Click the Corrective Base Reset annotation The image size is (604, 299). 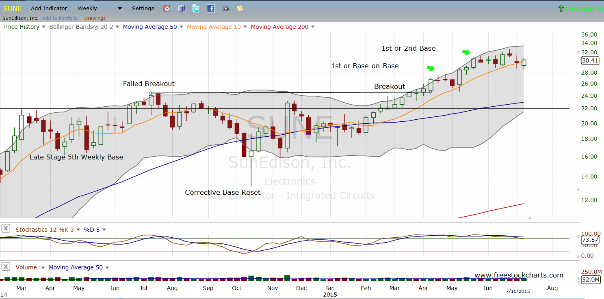223,192
